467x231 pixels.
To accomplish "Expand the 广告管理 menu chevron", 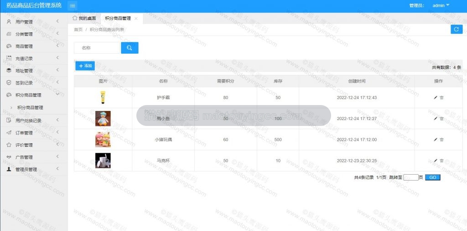I will tap(57, 156).
